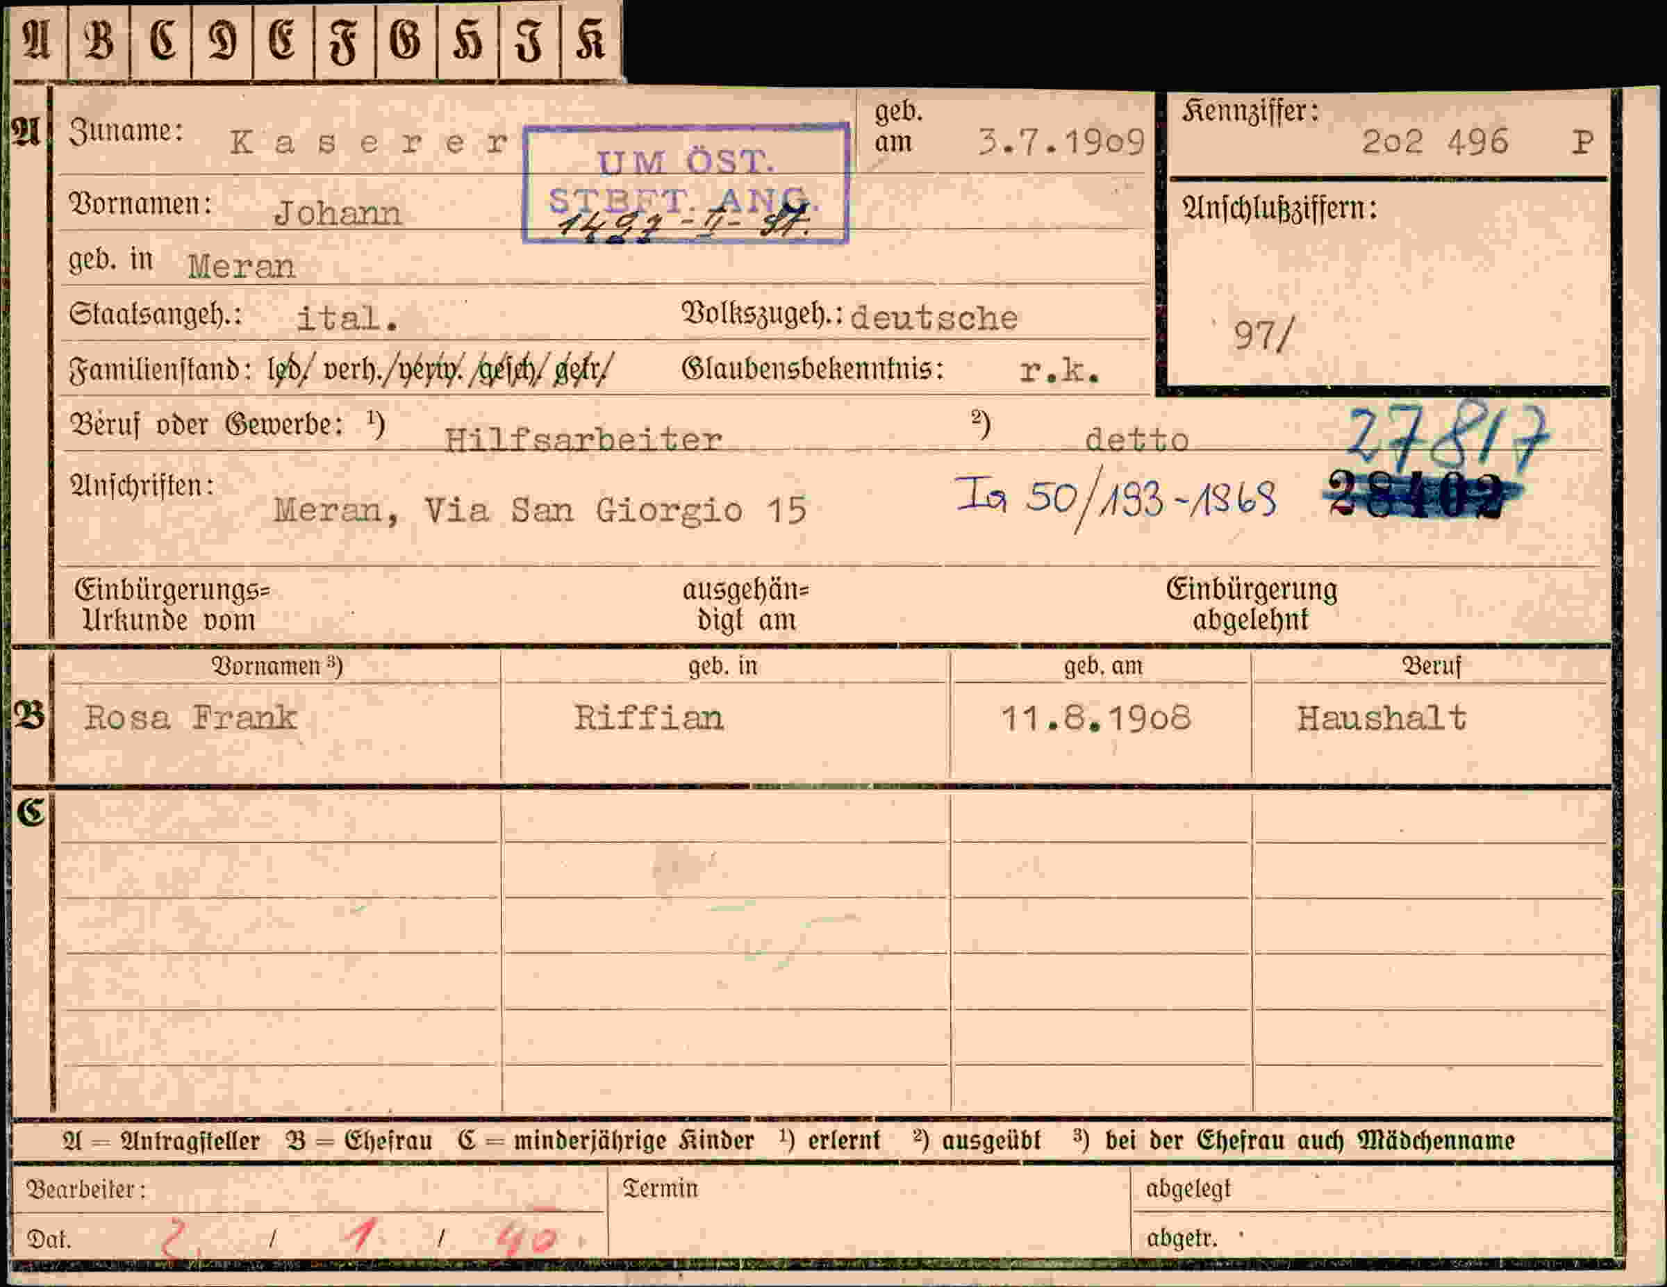Click the section C marker for children
Viewport: 1667px width, 1287px height.
[x=31, y=812]
